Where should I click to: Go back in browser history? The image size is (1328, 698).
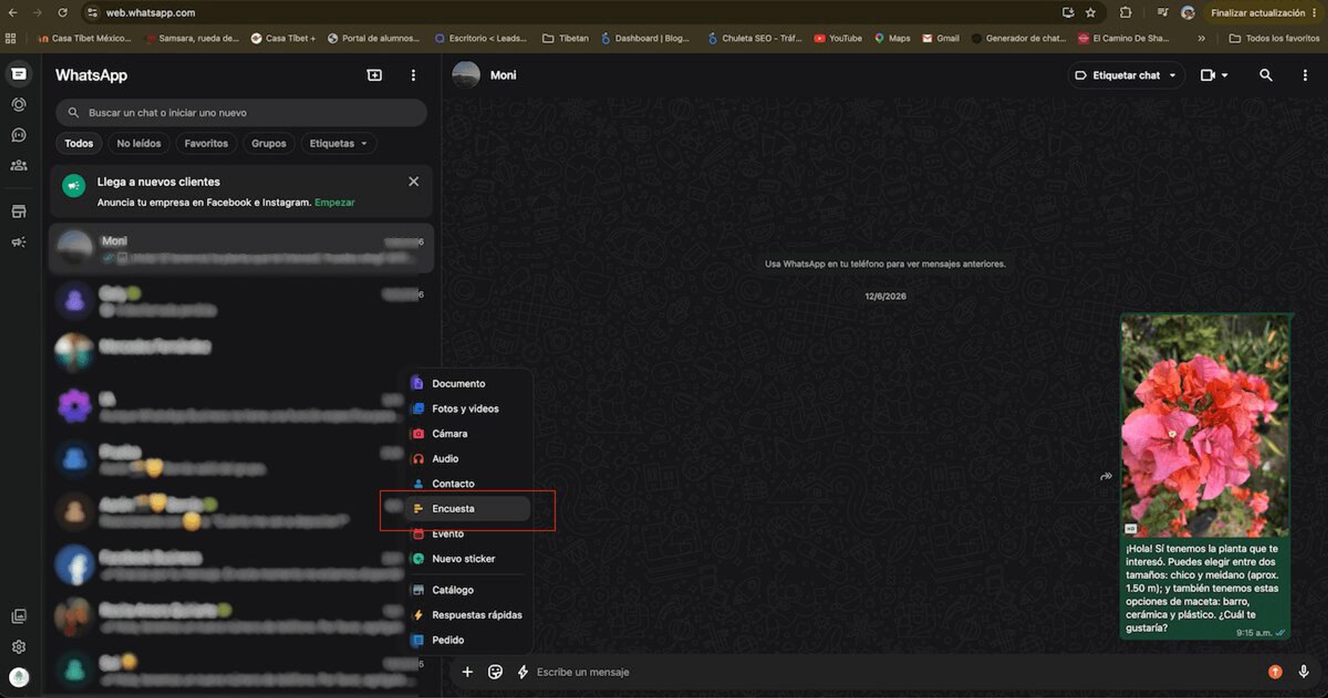click(x=13, y=12)
